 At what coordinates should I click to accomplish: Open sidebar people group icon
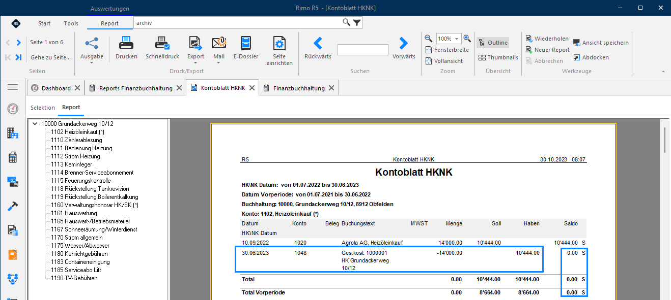13,279
